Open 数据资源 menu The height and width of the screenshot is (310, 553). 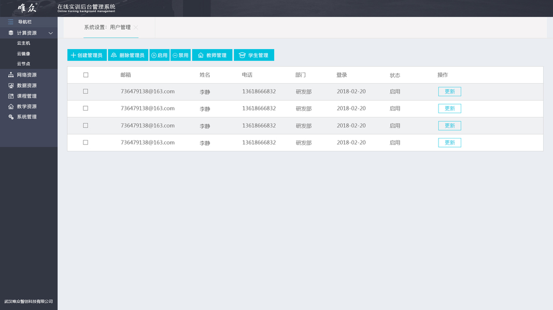(27, 85)
